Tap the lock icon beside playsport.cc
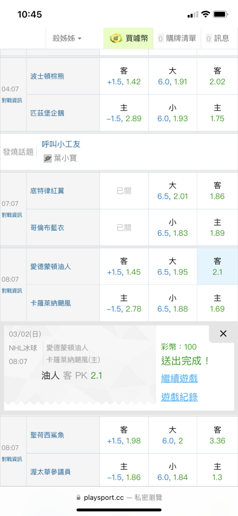Screen dimensions: 238x516 [x=78, y=497]
